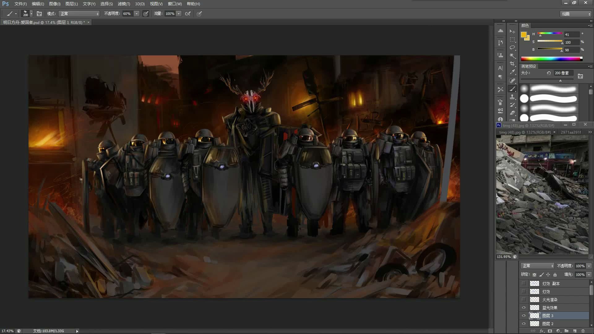Screen dimensions: 594x334
Task: Click the brush size slider
Action: pos(547,80)
